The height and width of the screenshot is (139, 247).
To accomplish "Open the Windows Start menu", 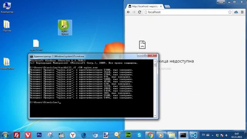I will [x=5, y=135].
